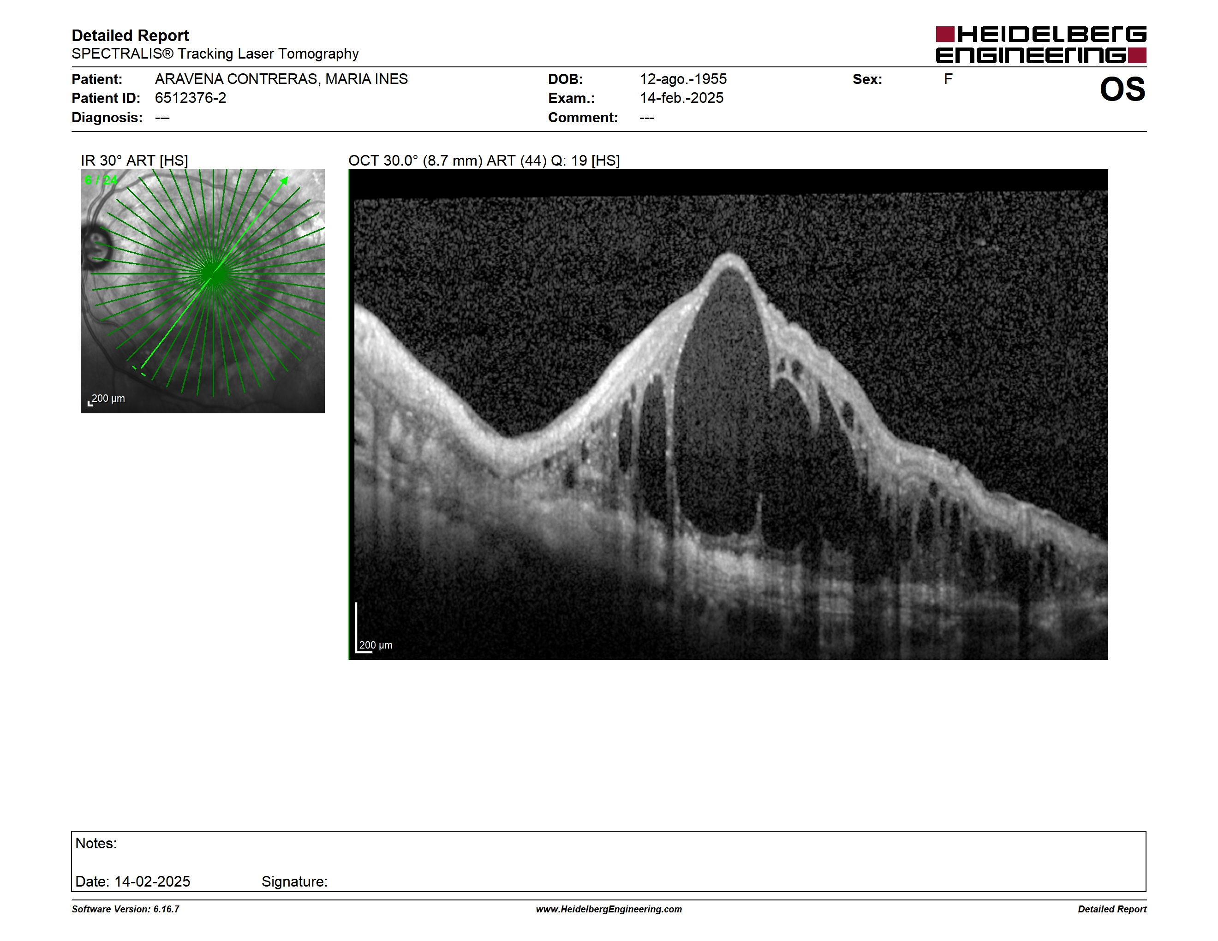Viewport: 1218px width, 941px height.
Task: Click the 'Comment:' label
Action: [x=583, y=118]
